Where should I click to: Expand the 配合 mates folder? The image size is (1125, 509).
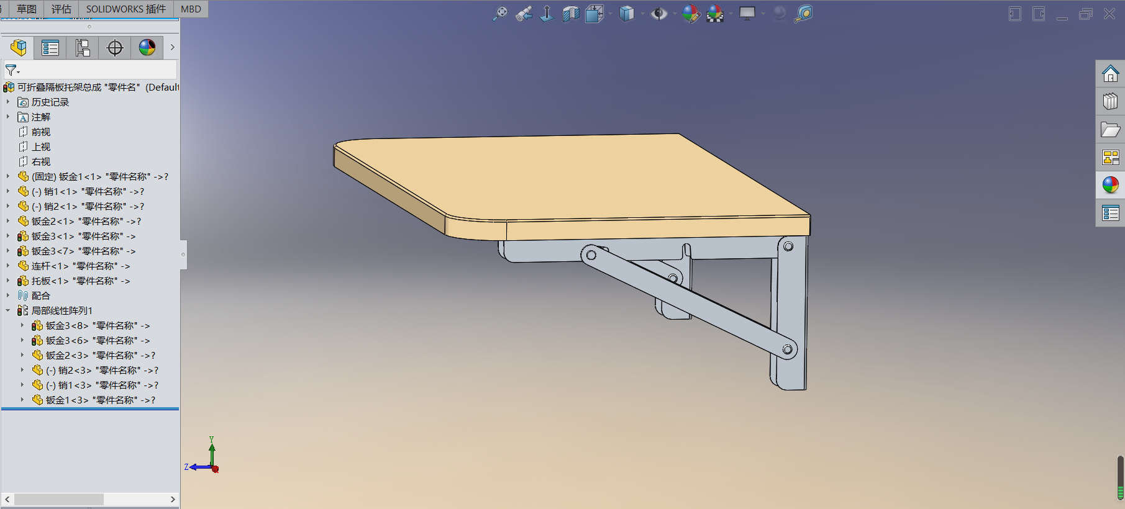[8, 295]
